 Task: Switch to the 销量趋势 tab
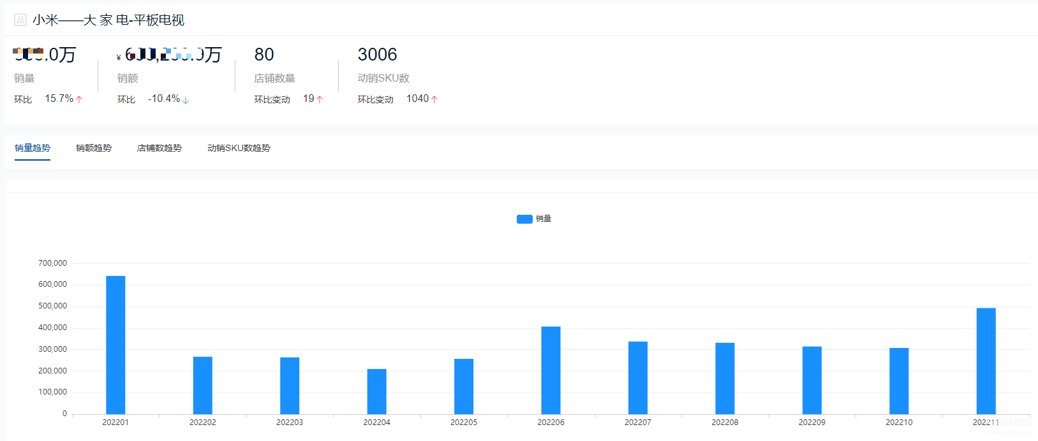point(33,148)
